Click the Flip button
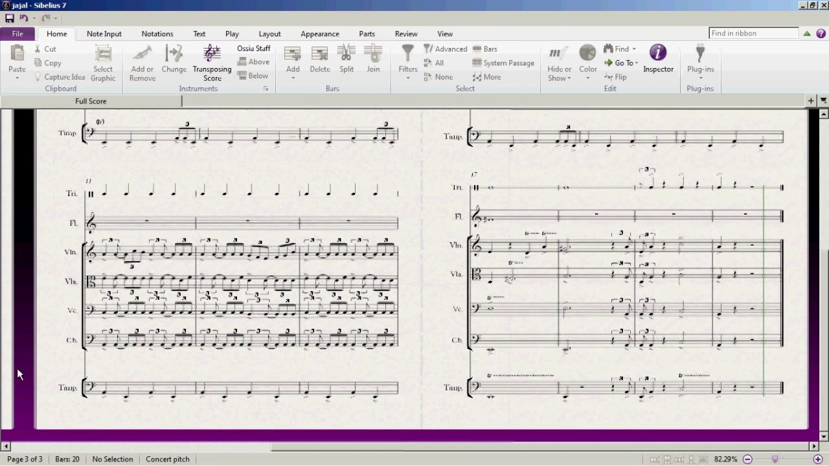The height and width of the screenshot is (466, 829). pyautogui.click(x=615, y=77)
